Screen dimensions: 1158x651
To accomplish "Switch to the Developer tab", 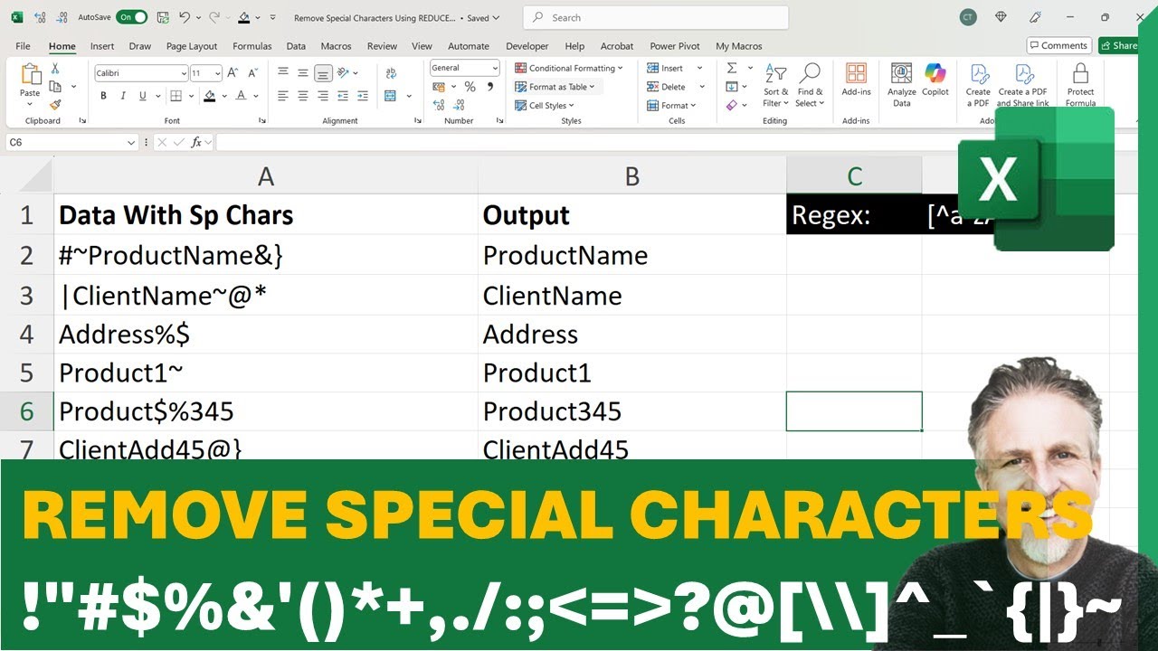I will pos(527,46).
